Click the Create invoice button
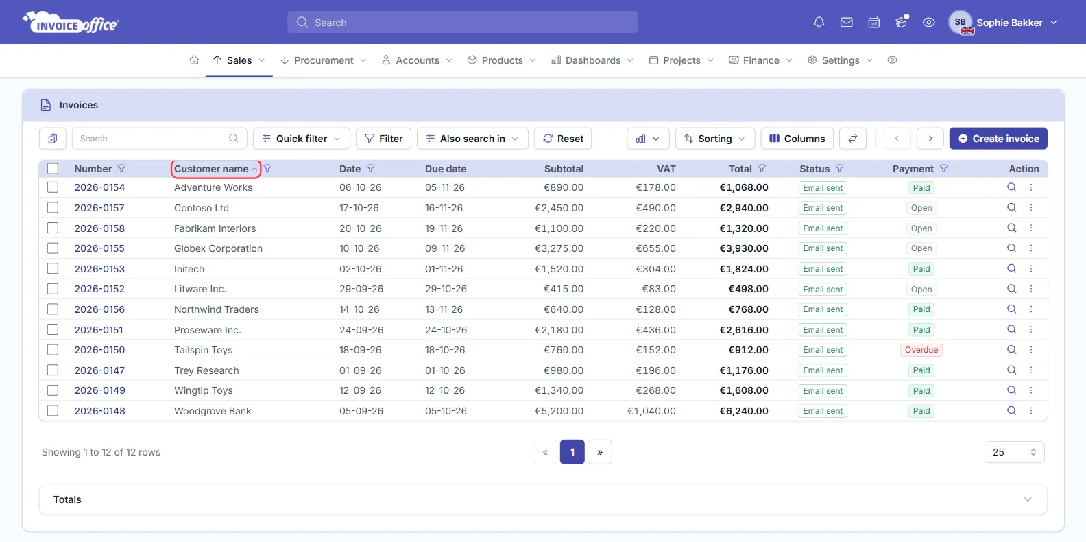1086x542 pixels. (998, 139)
